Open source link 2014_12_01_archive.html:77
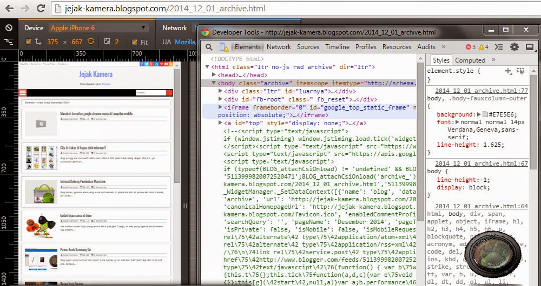This screenshot has height=286, width=541. (481, 91)
